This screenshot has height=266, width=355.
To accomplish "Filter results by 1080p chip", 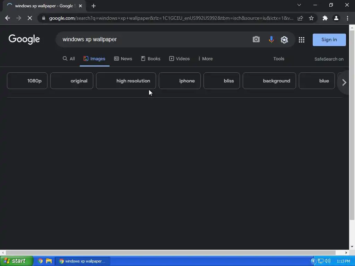I will [x=27, y=81].
